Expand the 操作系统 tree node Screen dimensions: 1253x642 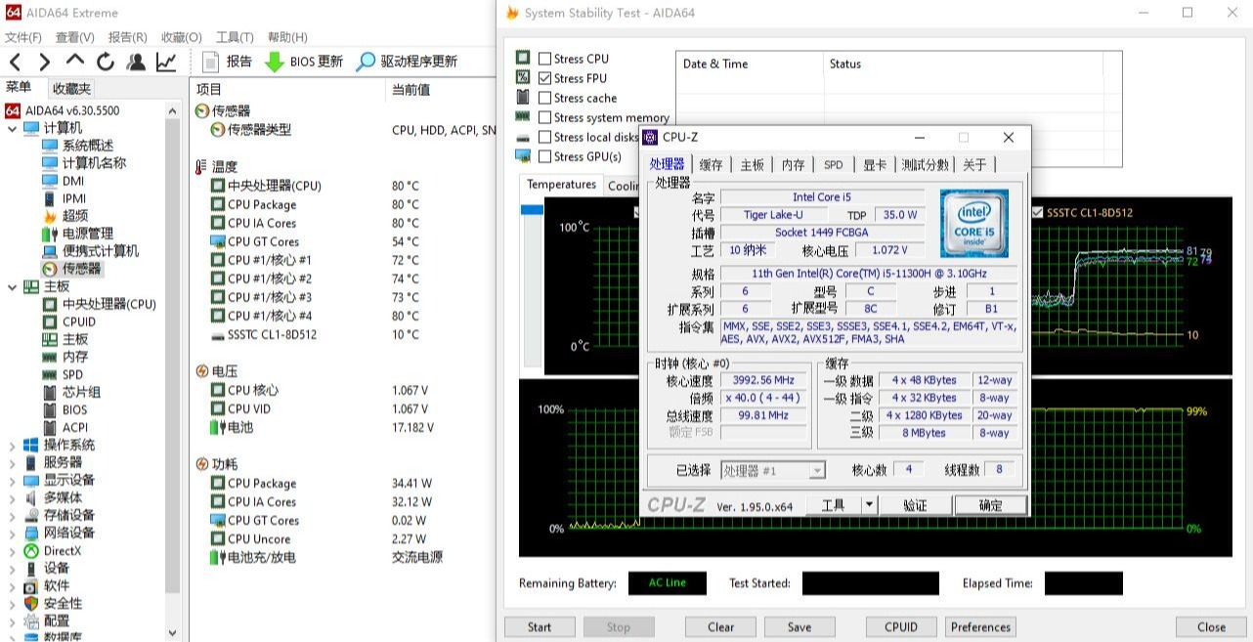coord(12,446)
